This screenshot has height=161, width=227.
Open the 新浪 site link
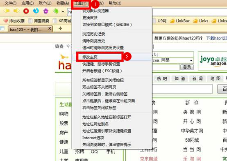(192, 103)
